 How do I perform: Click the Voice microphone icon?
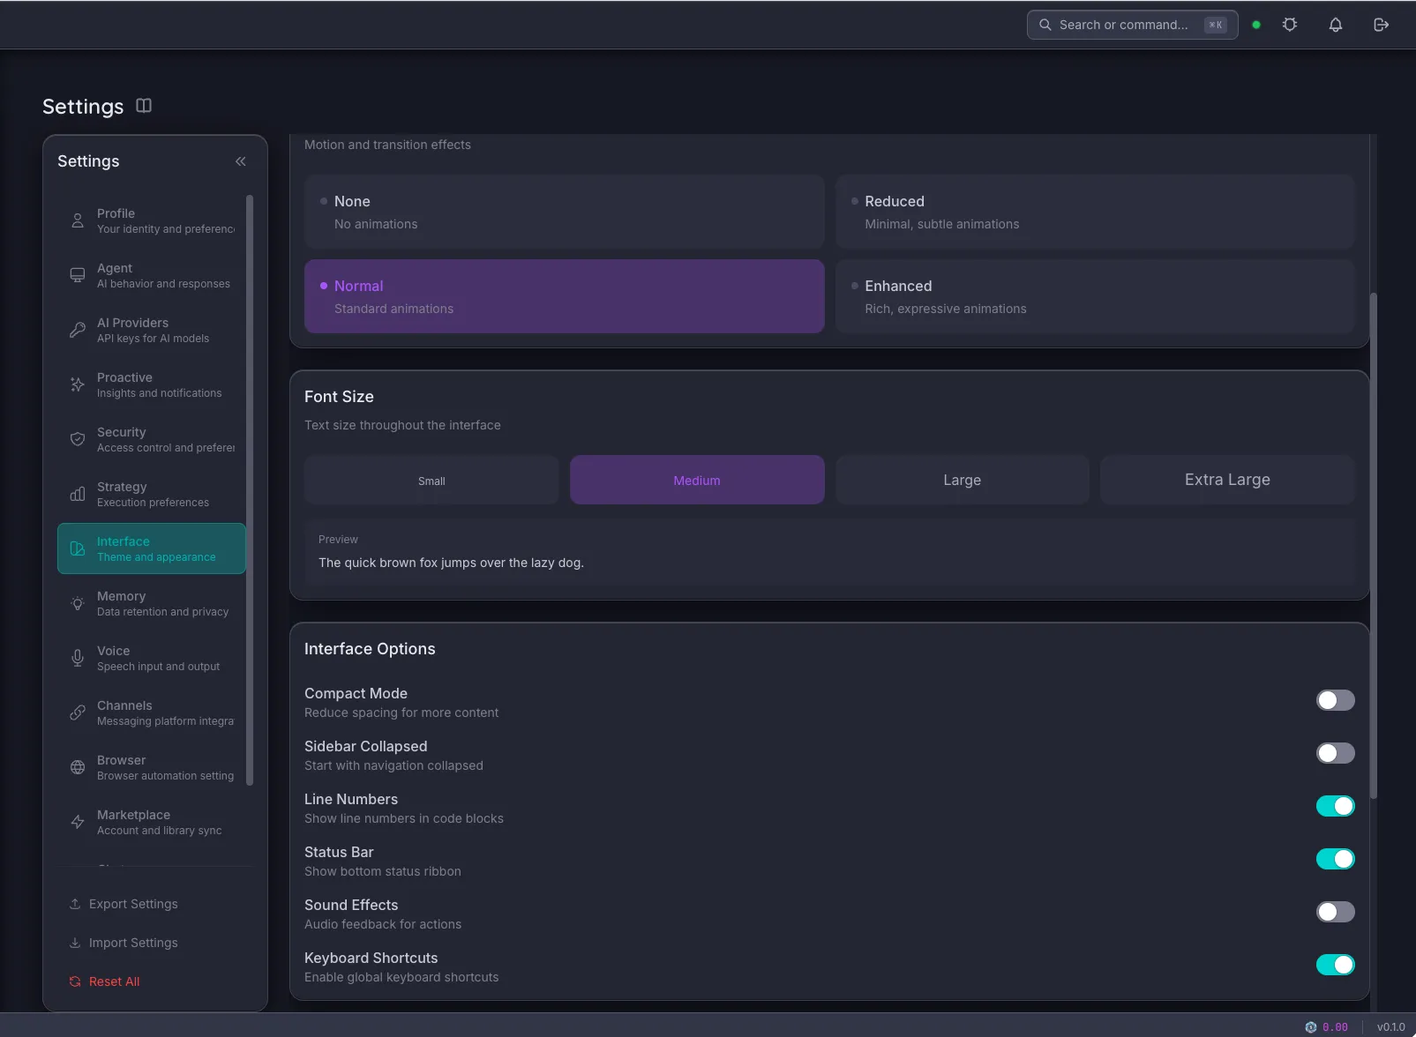click(78, 658)
